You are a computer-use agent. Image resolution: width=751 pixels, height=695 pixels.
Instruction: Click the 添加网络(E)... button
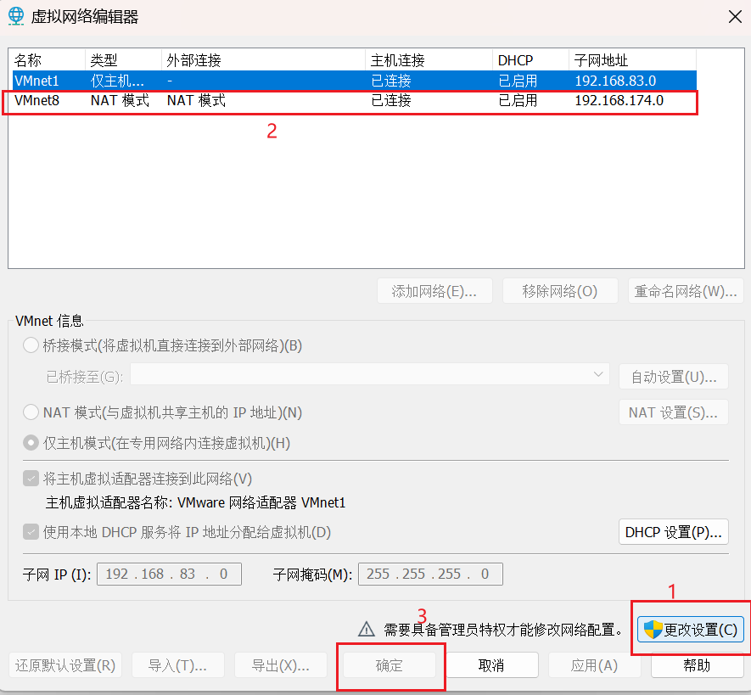pos(434,291)
